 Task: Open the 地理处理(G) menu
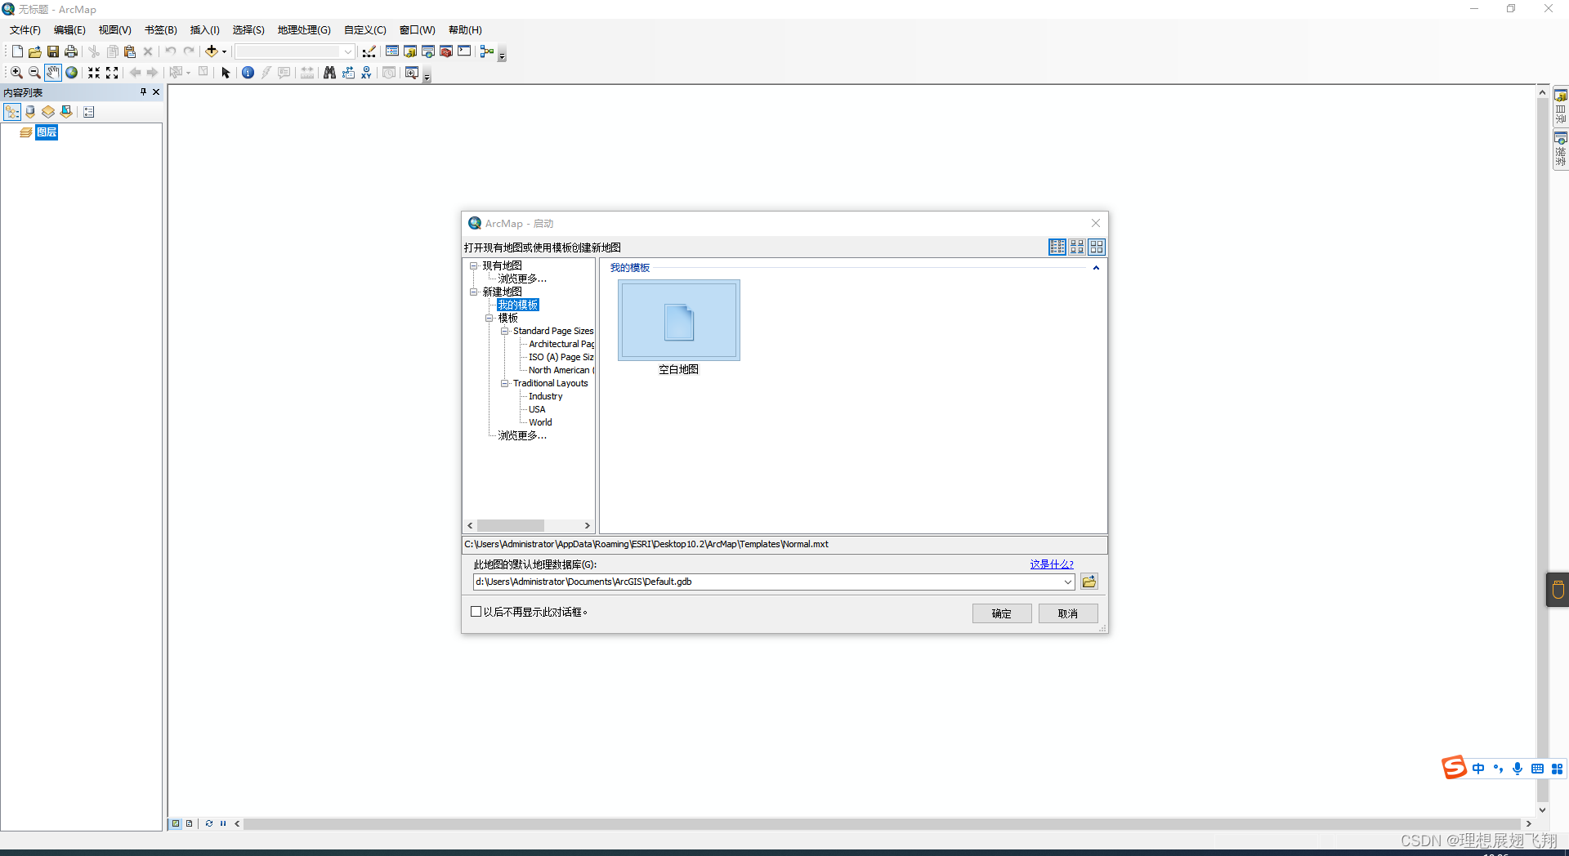[304, 30]
